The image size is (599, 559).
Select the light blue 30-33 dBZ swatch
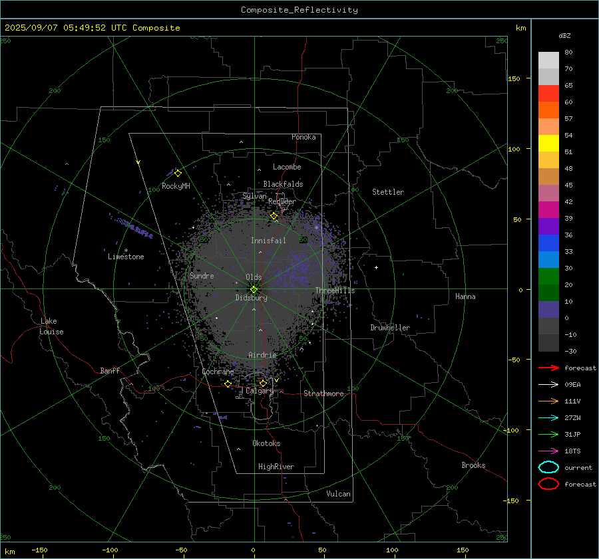click(548, 260)
